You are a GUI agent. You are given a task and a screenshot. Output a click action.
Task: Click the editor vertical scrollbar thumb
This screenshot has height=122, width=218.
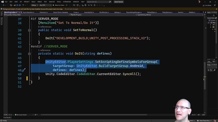pyautogui.click(x=205, y=75)
